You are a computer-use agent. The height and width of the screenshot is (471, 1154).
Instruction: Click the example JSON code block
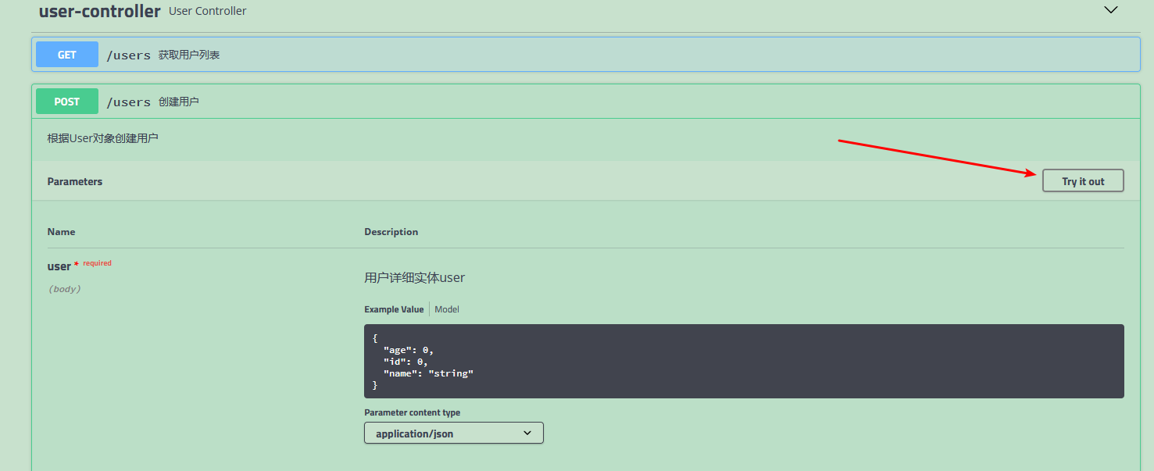[744, 362]
